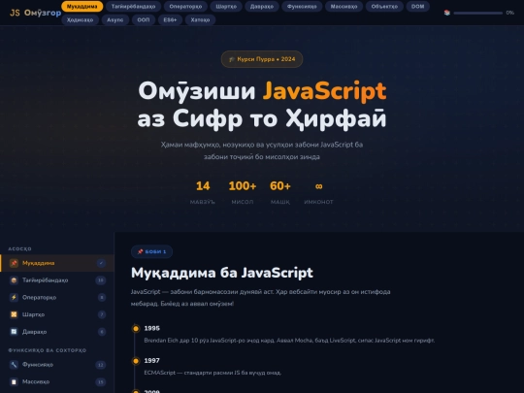The image size is (524, 393).
Task: Click the 100+ Мисол statistic
Action: click(243, 192)
